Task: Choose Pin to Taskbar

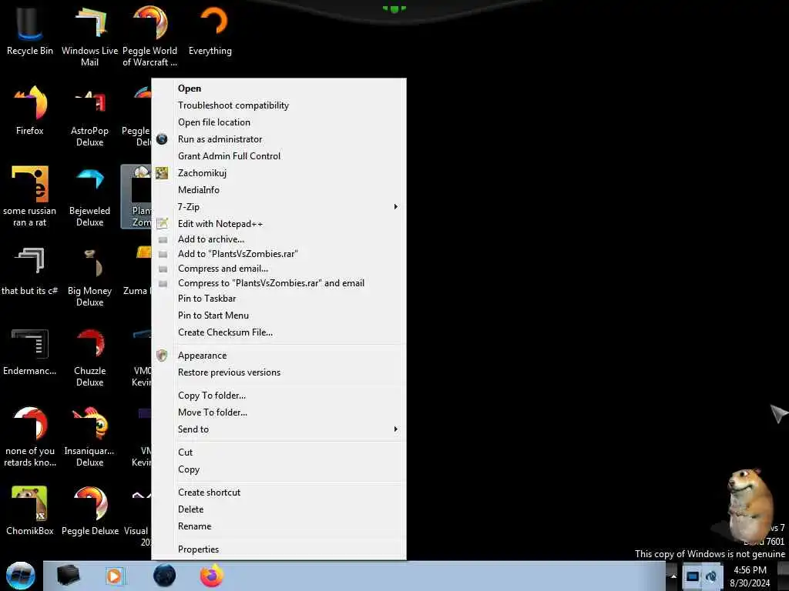Action: (279, 299)
